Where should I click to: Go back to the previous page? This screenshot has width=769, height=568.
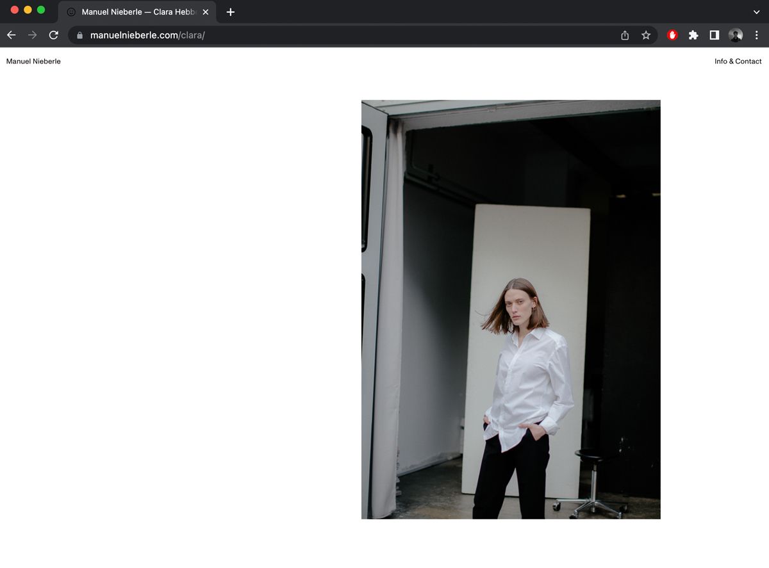(11, 35)
